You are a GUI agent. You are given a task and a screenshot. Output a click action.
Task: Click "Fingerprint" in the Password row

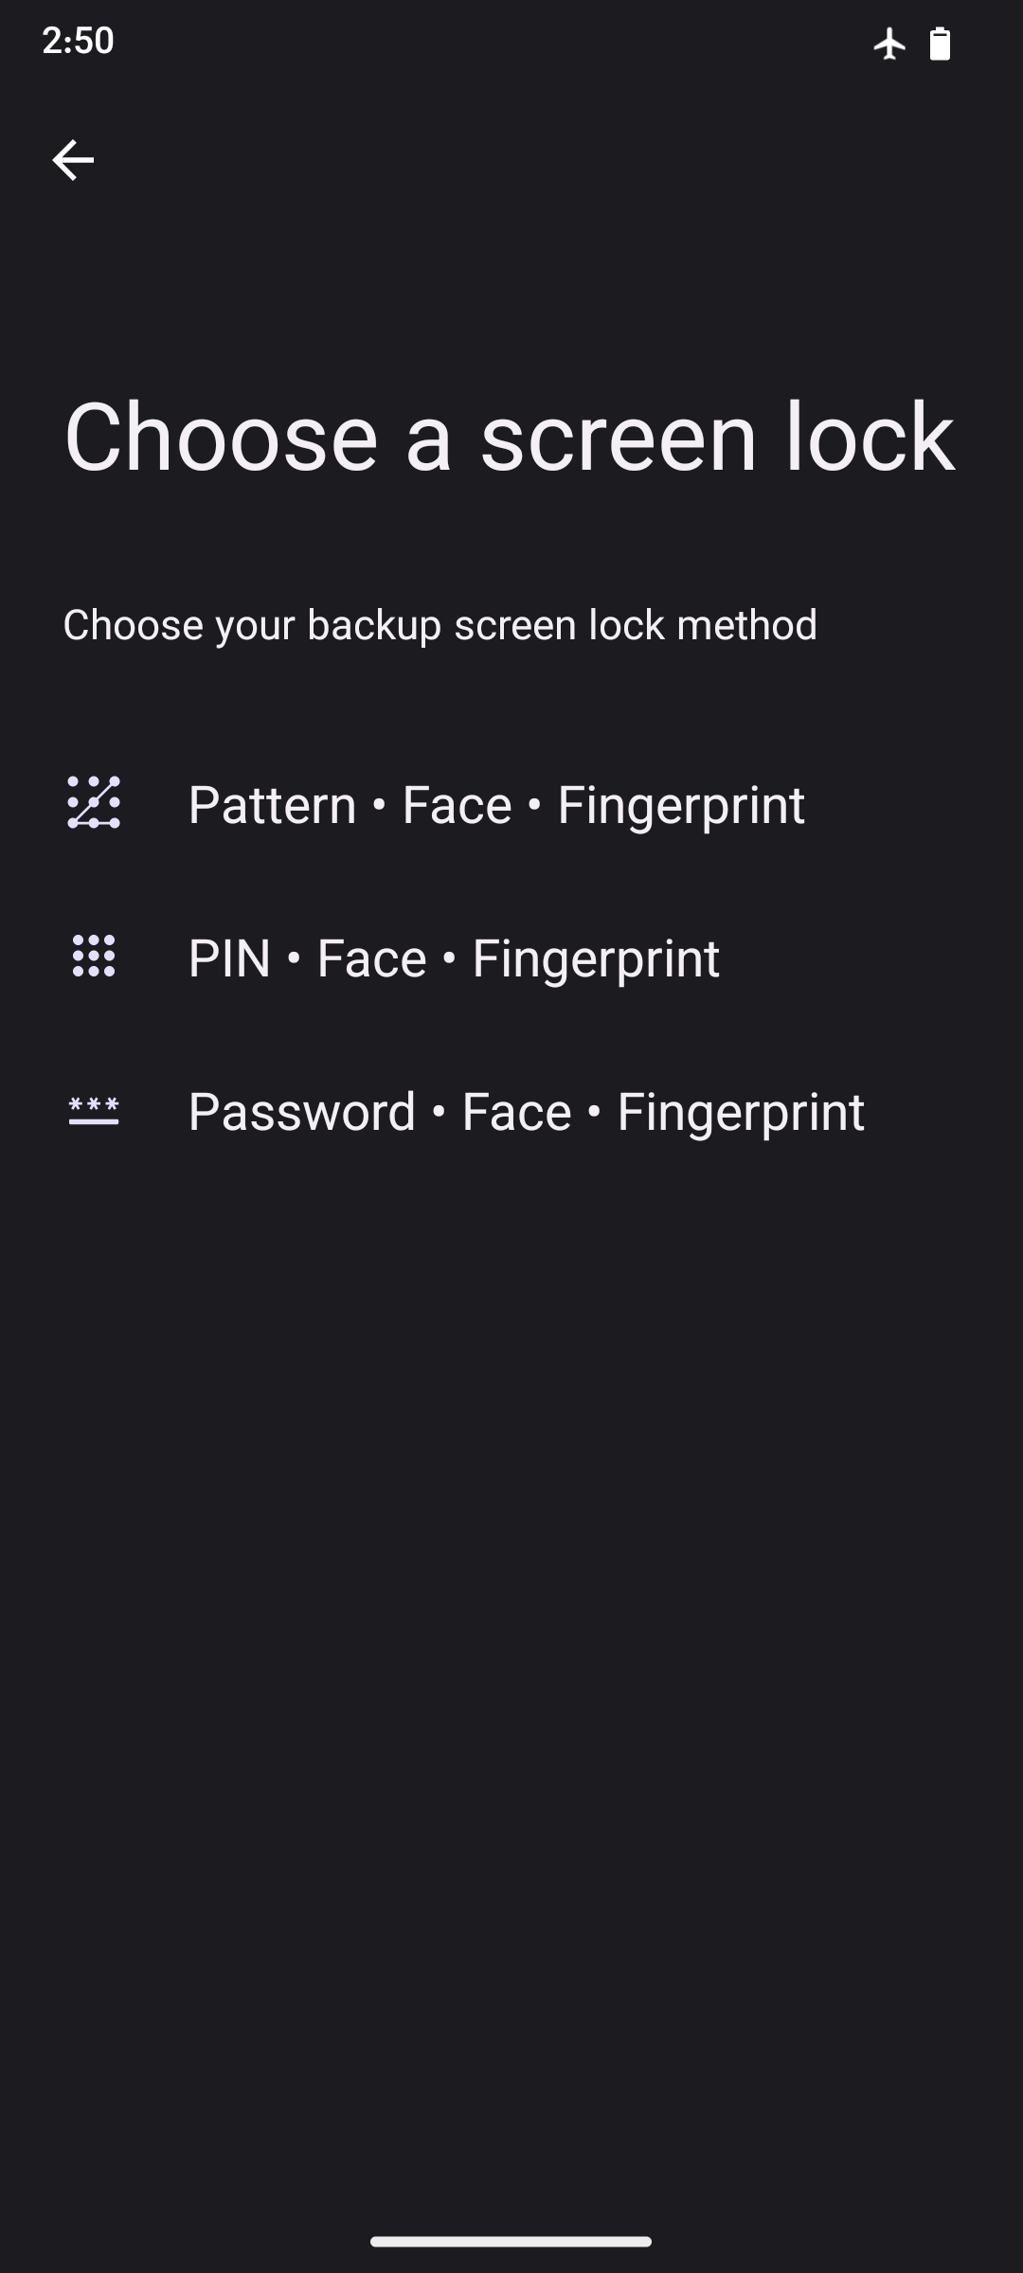tap(740, 1112)
